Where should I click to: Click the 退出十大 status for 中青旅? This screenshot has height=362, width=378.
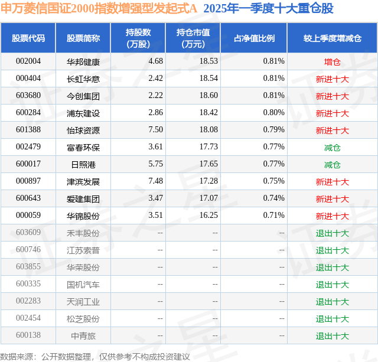[x=332, y=336]
